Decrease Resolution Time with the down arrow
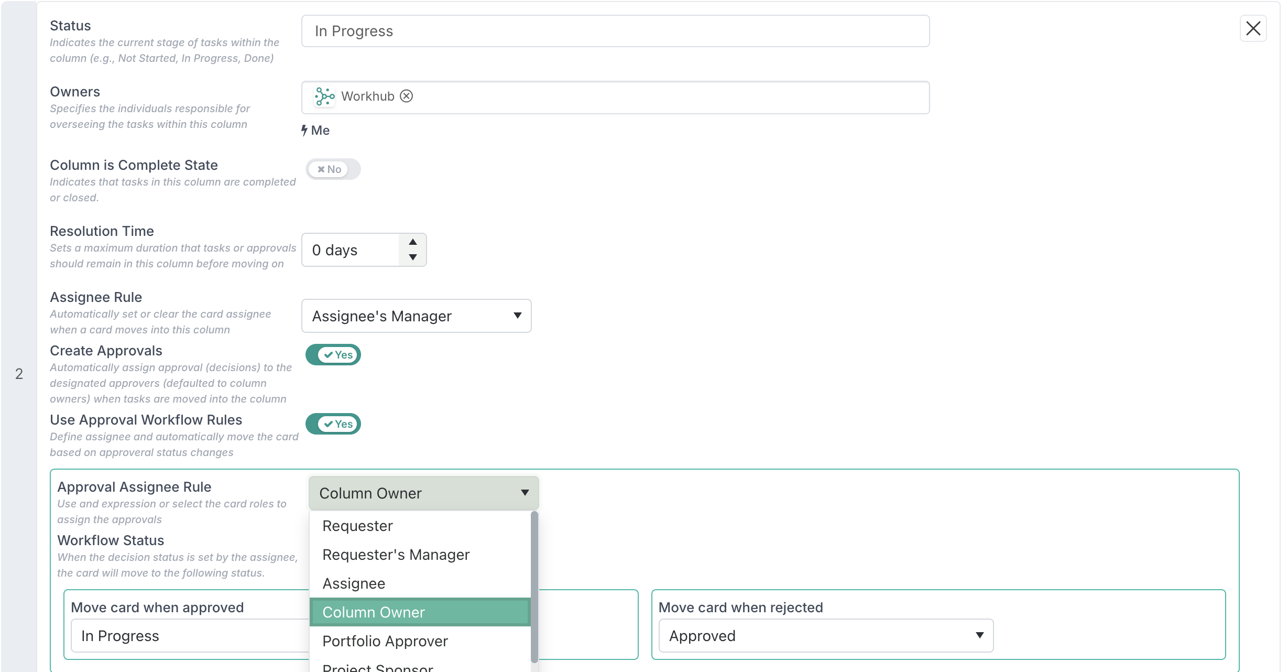This screenshot has height=672, width=1288. point(413,257)
